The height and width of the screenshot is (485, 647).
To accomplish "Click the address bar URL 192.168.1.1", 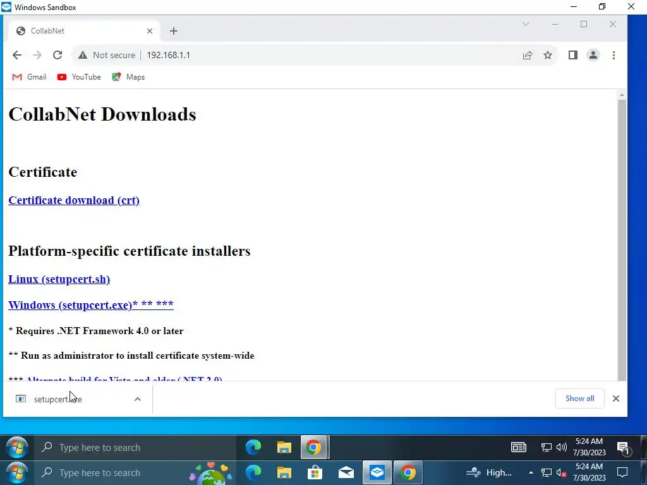I will (x=168, y=56).
